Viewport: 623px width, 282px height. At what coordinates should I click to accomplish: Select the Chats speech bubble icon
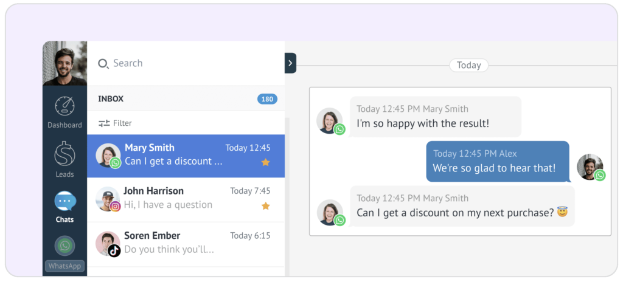coord(64,201)
